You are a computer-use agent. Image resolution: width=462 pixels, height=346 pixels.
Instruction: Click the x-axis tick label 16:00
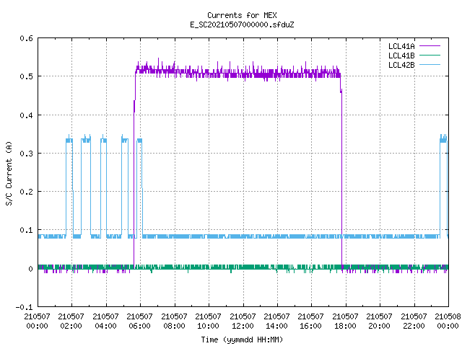(x=310, y=326)
